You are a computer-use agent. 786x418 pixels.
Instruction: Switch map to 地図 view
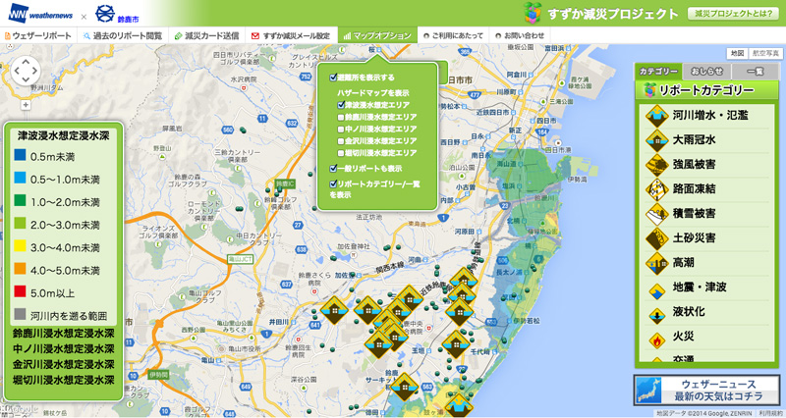click(737, 53)
